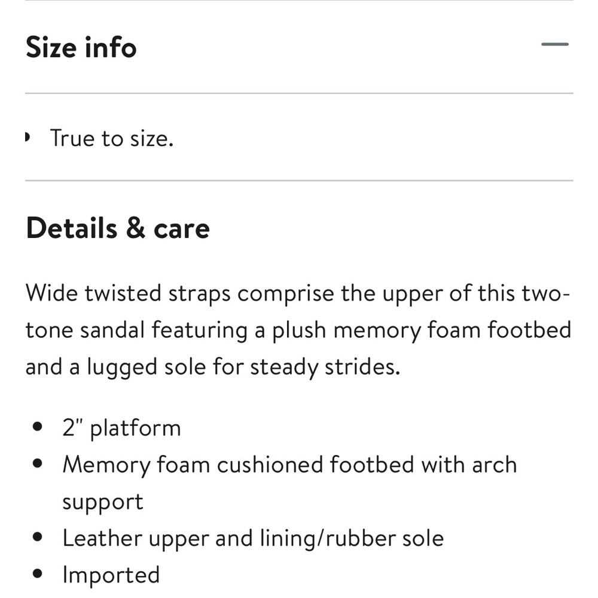Image resolution: width=598 pixels, height=598 pixels.
Task: Click the bullet dot next to 2" platform
Action: click(x=37, y=426)
